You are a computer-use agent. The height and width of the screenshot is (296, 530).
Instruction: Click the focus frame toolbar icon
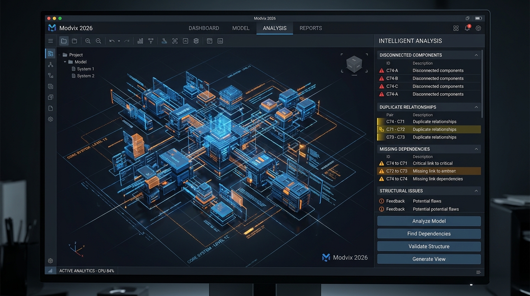(175, 41)
